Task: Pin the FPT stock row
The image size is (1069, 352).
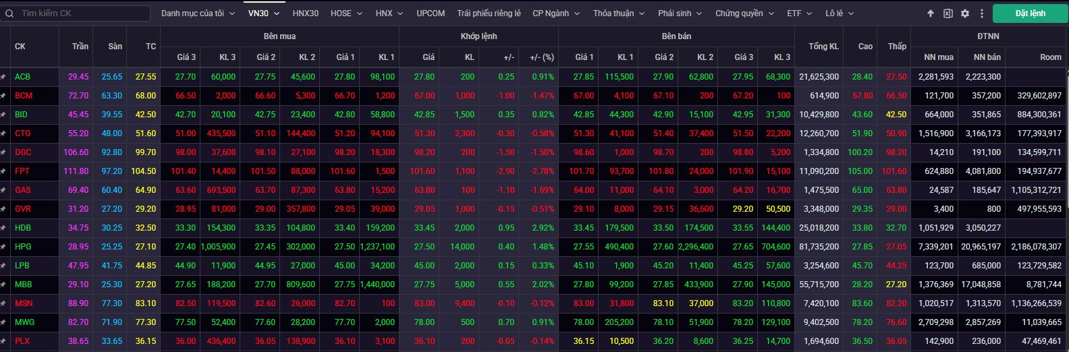Action: coord(3,171)
